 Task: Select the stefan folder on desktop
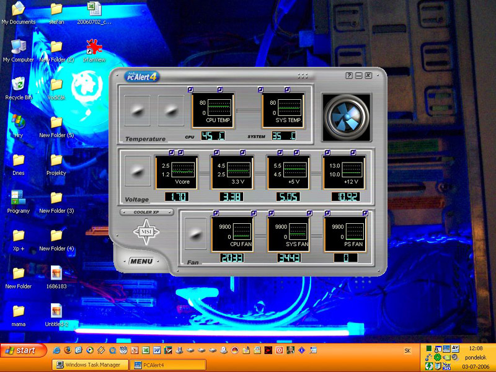click(56, 13)
